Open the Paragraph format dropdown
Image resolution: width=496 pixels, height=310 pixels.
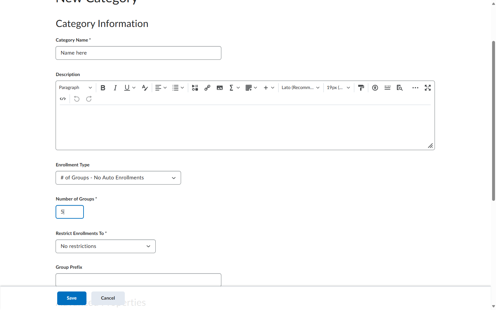click(75, 88)
